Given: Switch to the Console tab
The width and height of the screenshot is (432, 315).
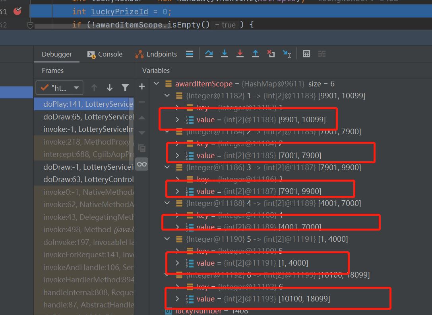Looking at the screenshot, I should 105,54.
